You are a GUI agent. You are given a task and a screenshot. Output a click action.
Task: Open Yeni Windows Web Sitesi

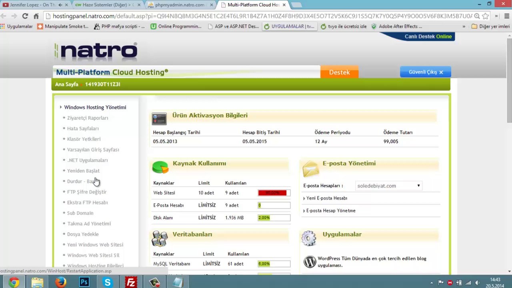(95, 245)
